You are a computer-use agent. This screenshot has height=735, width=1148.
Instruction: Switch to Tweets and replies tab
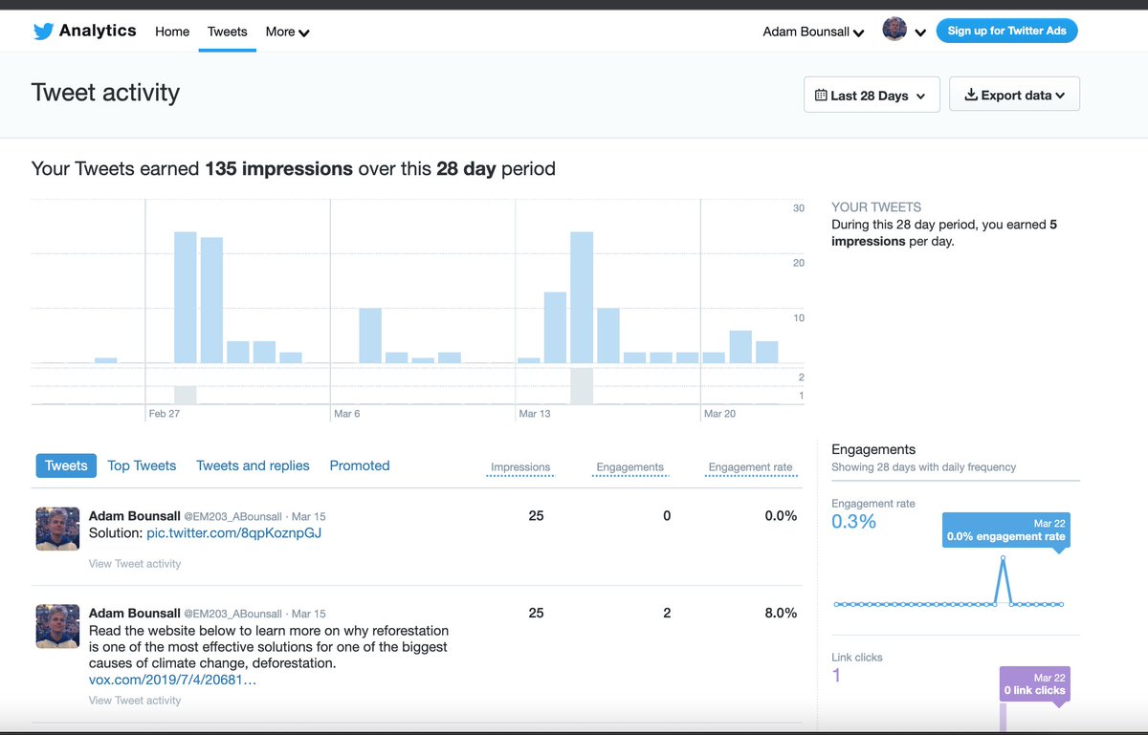pos(253,465)
